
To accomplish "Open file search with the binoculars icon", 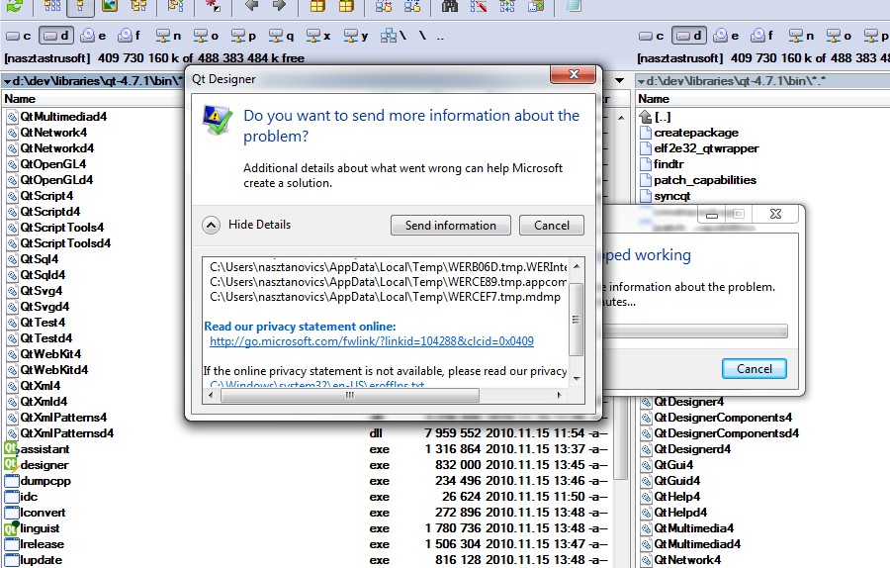I will point(450,6).
